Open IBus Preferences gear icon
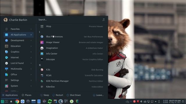The height and width of the screenshot is (104, 186). coord(42,37)
